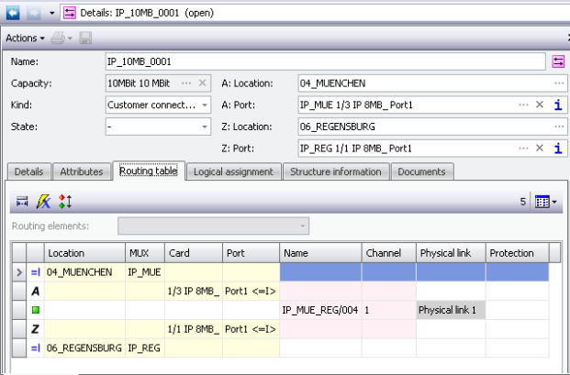Click the Z end marker row icon
This screenshot has height=375, width=570.
pos(35,329)
